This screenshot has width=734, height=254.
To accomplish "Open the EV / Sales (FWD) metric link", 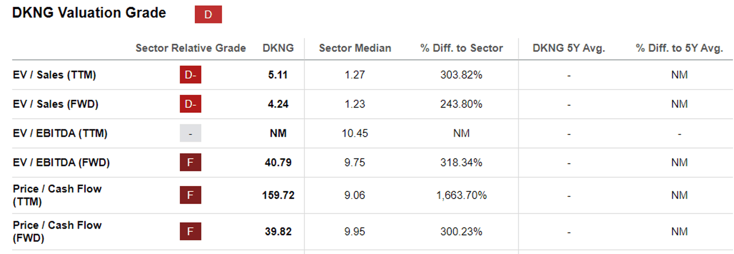I will point(56,104).
